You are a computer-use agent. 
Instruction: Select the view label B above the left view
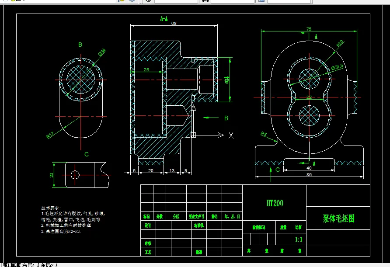(80, 45)
